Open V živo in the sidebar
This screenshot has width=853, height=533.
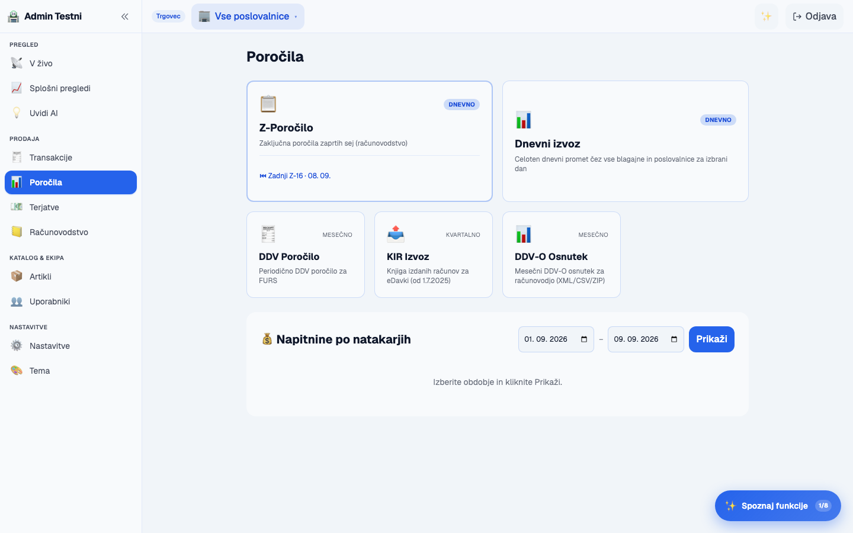click(70, 63)
